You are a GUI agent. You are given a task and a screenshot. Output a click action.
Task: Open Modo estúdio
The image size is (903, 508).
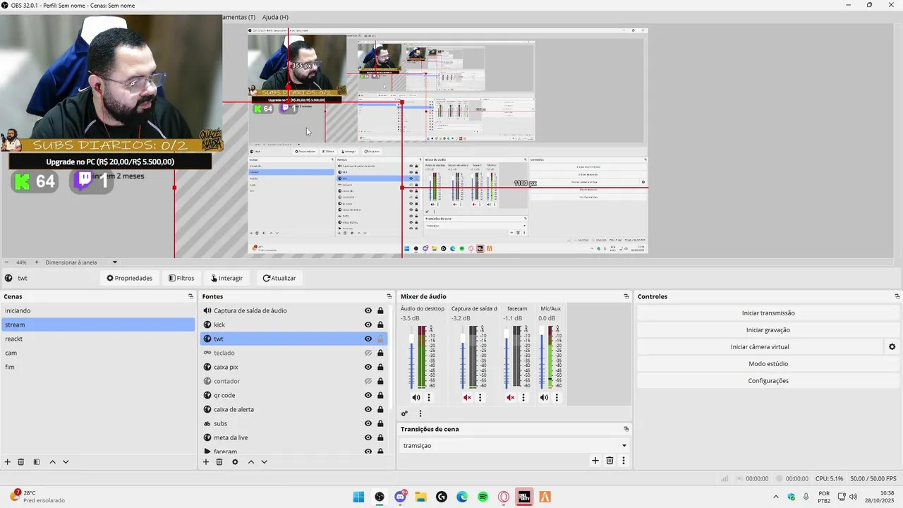click(x=768, y=364)
